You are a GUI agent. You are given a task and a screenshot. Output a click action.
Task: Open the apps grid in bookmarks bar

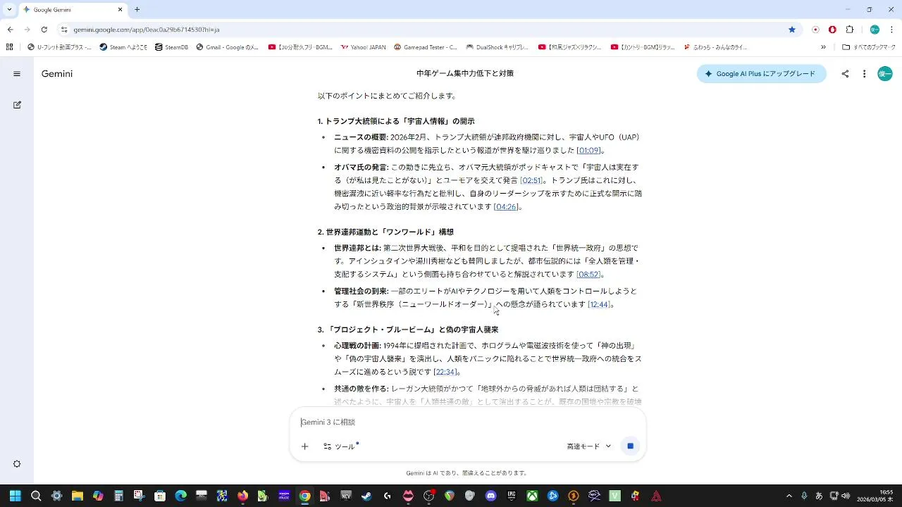pos(9,47)
